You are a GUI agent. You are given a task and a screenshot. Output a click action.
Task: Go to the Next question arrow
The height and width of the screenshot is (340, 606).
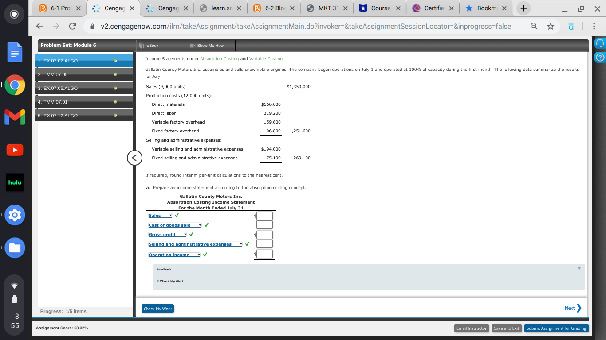click(x=573, y=308)
